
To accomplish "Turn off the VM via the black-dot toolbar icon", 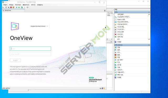I will point(9,7).
